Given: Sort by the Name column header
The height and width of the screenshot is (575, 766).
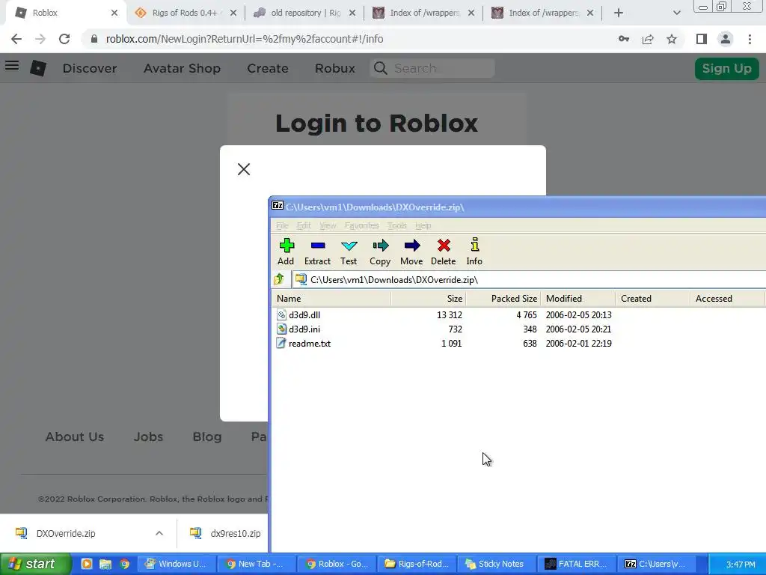Looking at the screenshot, I should (x=331, y=298).
